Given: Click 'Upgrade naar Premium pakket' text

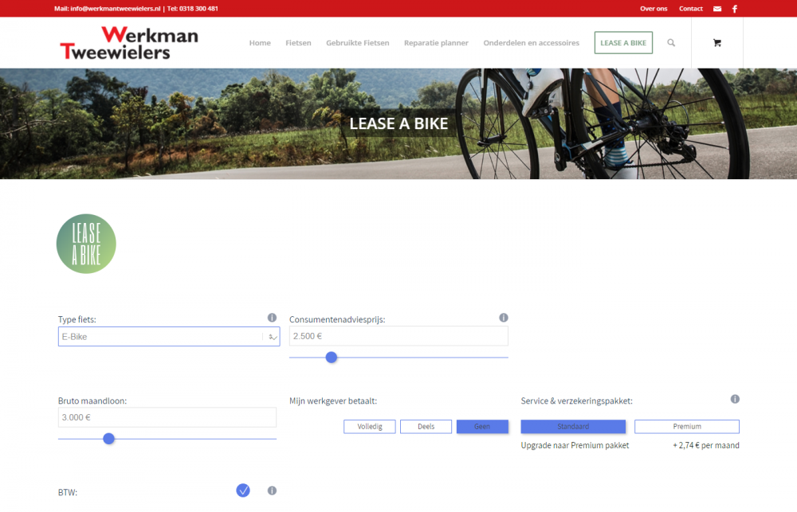Looking at the screenshot, I should pyautogui.click(x=575, y=445).
